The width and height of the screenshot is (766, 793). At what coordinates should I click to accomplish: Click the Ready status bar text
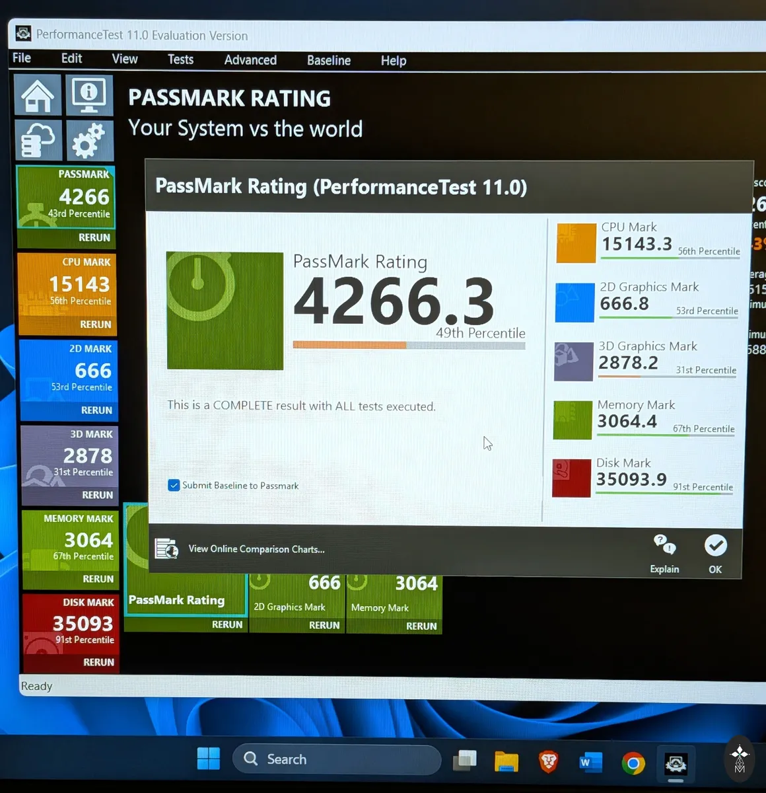coord(36,686)
